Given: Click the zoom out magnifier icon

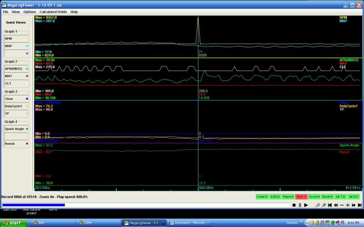Looking at the screenshot, I should click(318, 205).
